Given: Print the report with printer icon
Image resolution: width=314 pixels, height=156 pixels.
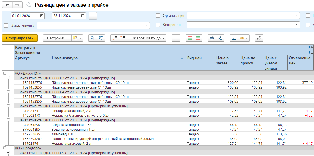Looking at the screenshot, I should (x=212, y=38).
